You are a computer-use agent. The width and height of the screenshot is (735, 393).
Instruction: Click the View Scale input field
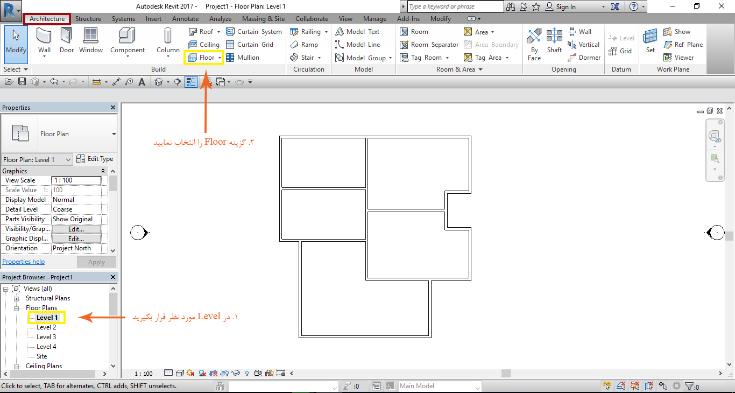point(76,180)
